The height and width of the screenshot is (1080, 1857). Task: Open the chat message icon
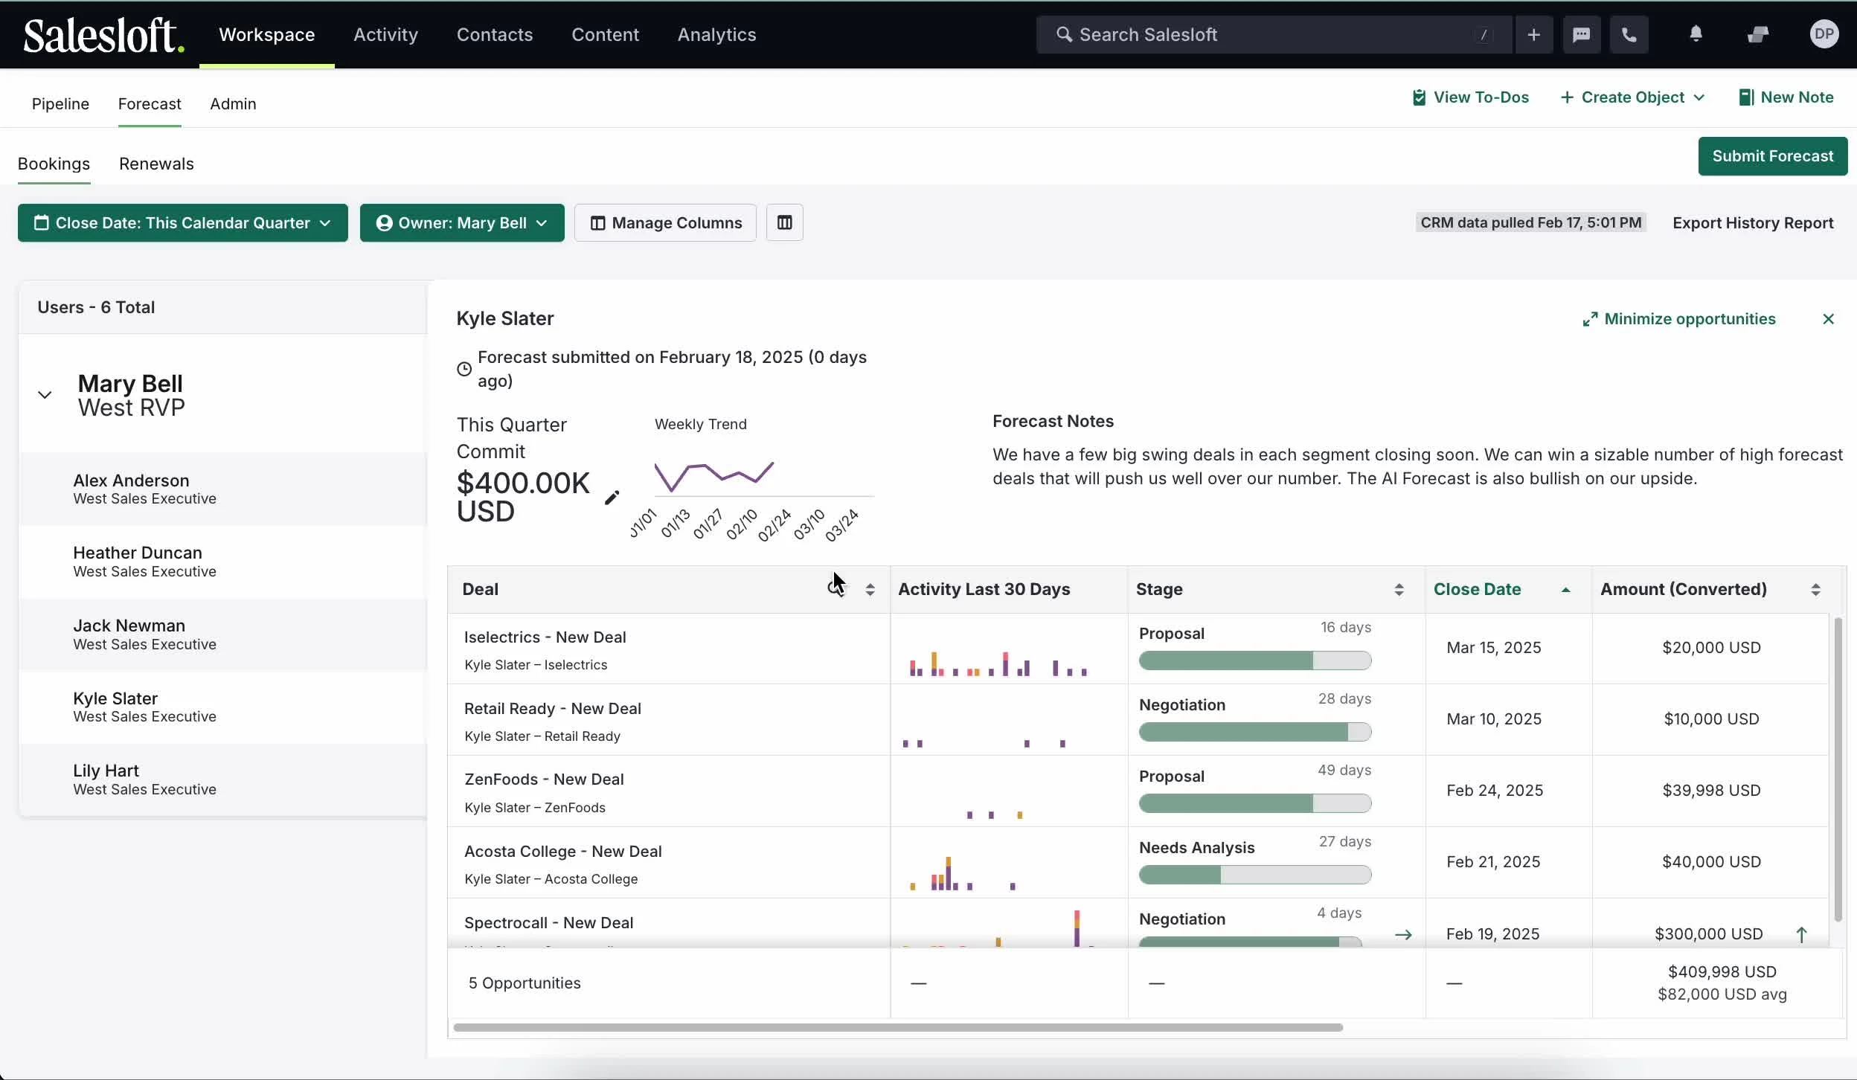[1581, 34]
